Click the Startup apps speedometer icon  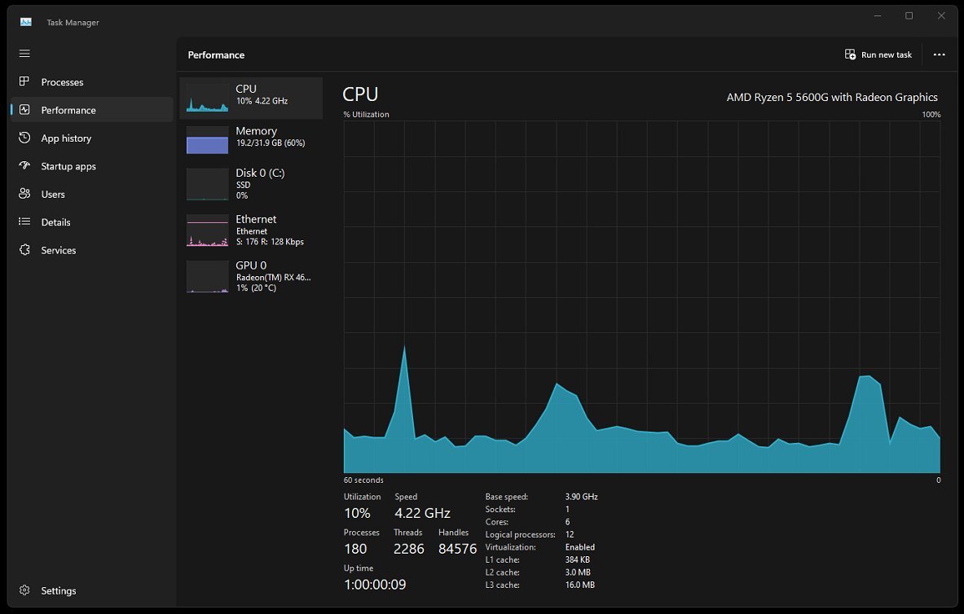[24, 165]
